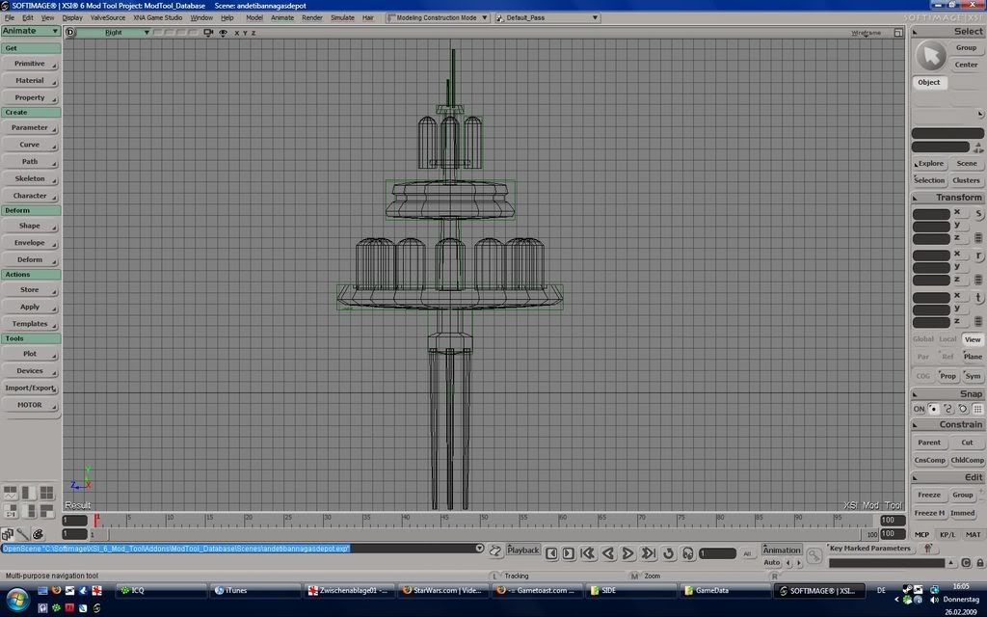Open the Render menu

311,17
